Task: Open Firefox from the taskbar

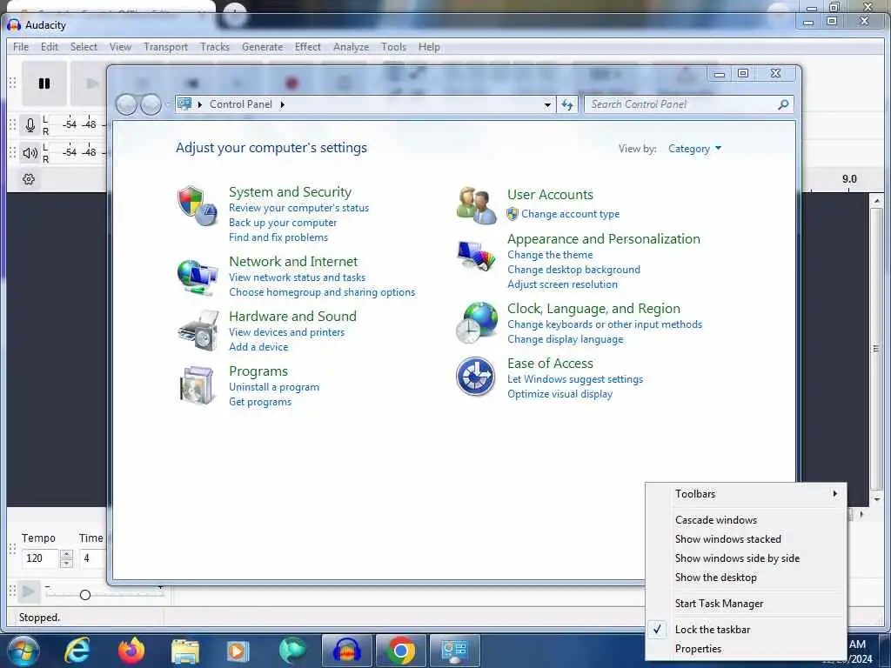Action: [x=131, y=651]
